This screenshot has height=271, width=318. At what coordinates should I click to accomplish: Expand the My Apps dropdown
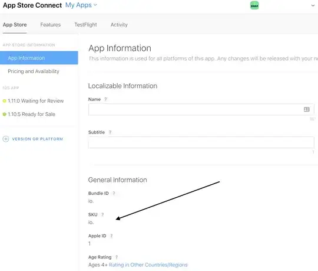[x=81, y=5]
